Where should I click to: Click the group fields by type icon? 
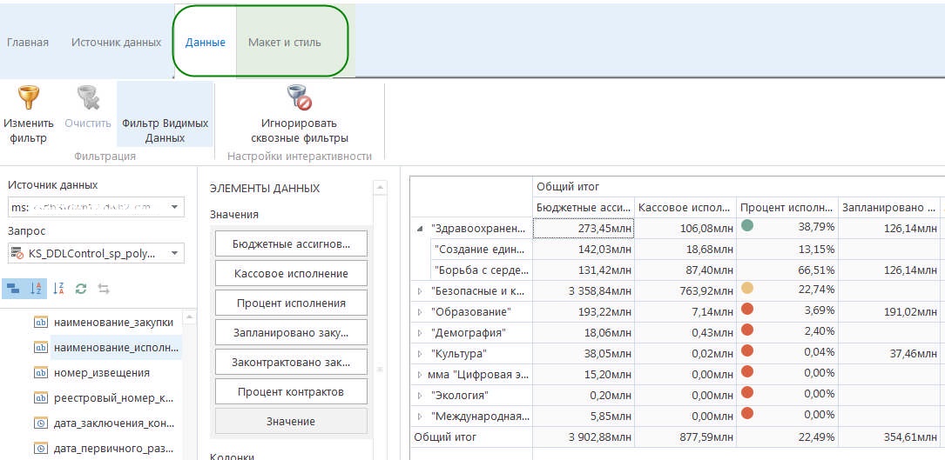tap(16, 288)
